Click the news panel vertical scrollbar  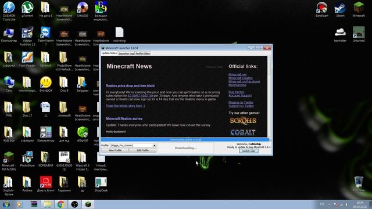269,97
